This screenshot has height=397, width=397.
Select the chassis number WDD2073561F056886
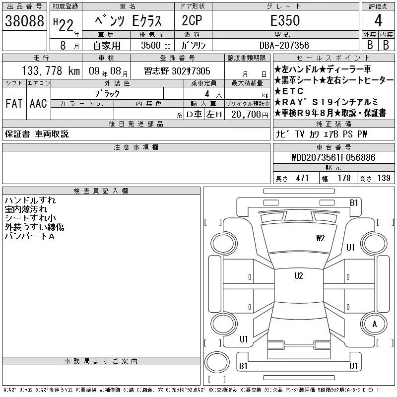[333, 157]
